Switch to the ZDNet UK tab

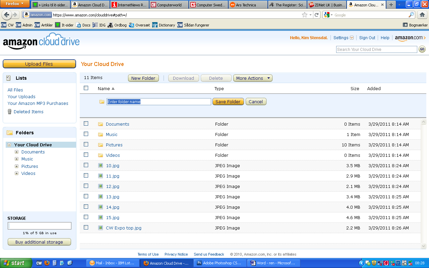(x=327, y=5)
